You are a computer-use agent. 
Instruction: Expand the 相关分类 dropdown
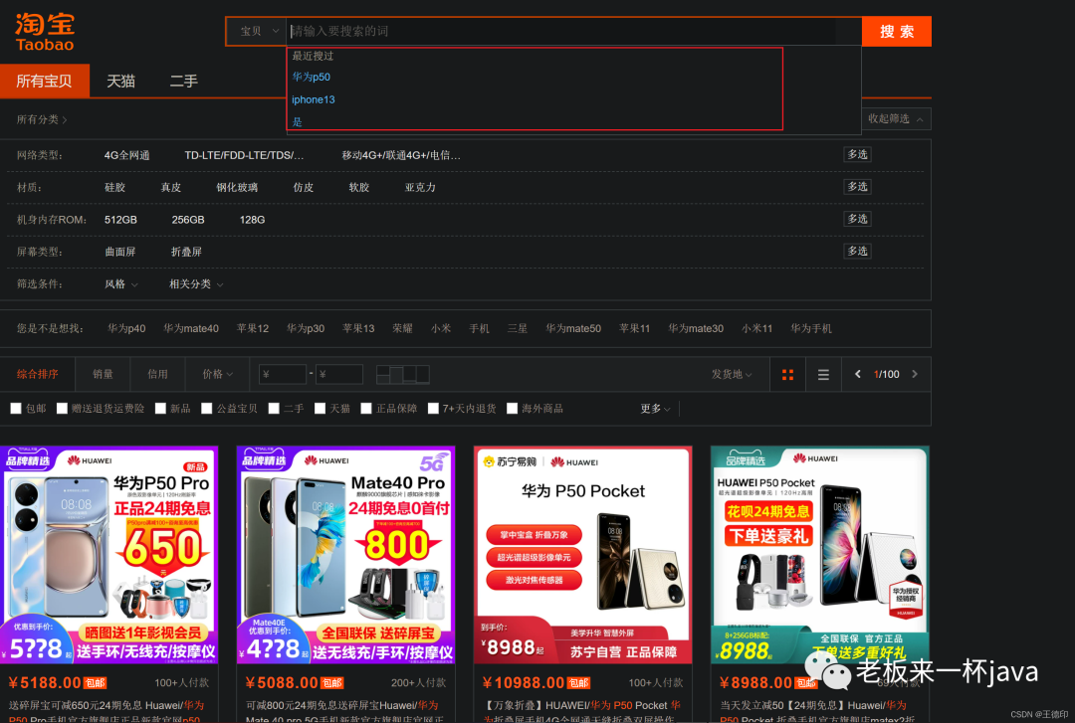point(196,284)
